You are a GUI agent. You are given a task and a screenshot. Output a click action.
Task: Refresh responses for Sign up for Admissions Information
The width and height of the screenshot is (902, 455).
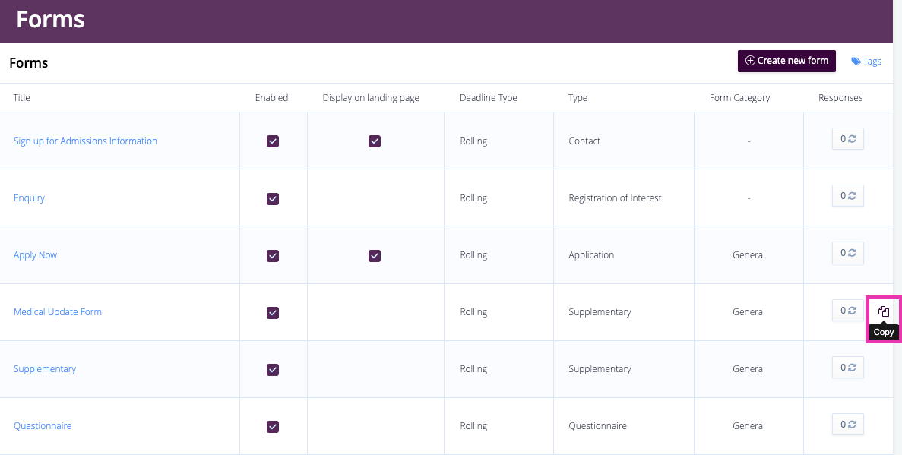point(848,139)
